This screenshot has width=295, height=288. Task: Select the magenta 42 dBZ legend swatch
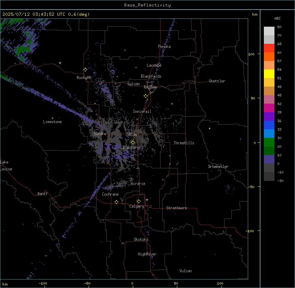(x=269, y=108)
